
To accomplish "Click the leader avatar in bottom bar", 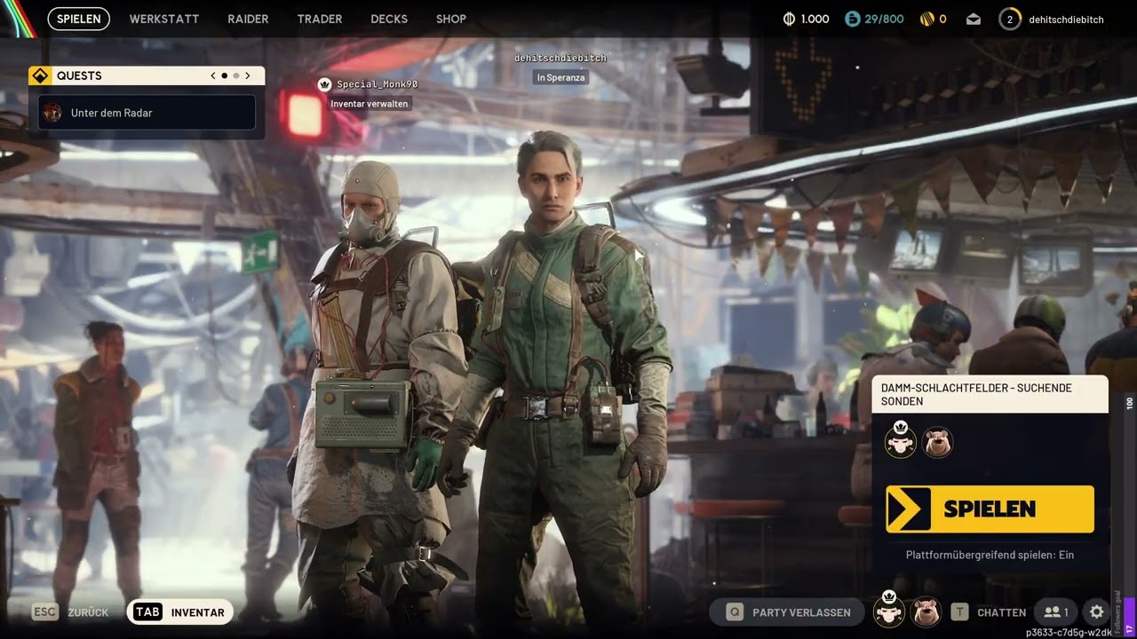I will coord(889,610).
